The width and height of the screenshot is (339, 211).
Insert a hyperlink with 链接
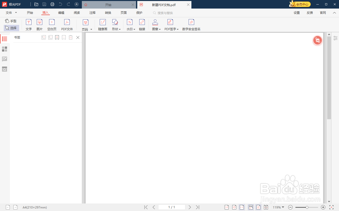142,25
